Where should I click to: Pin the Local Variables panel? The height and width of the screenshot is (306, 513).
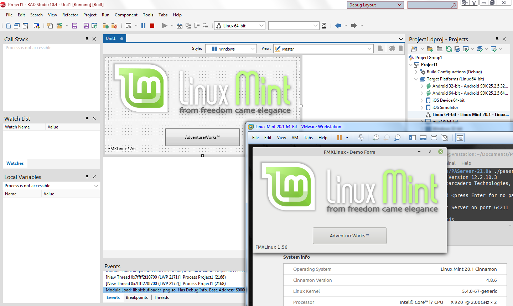click(x=87, y=177)
